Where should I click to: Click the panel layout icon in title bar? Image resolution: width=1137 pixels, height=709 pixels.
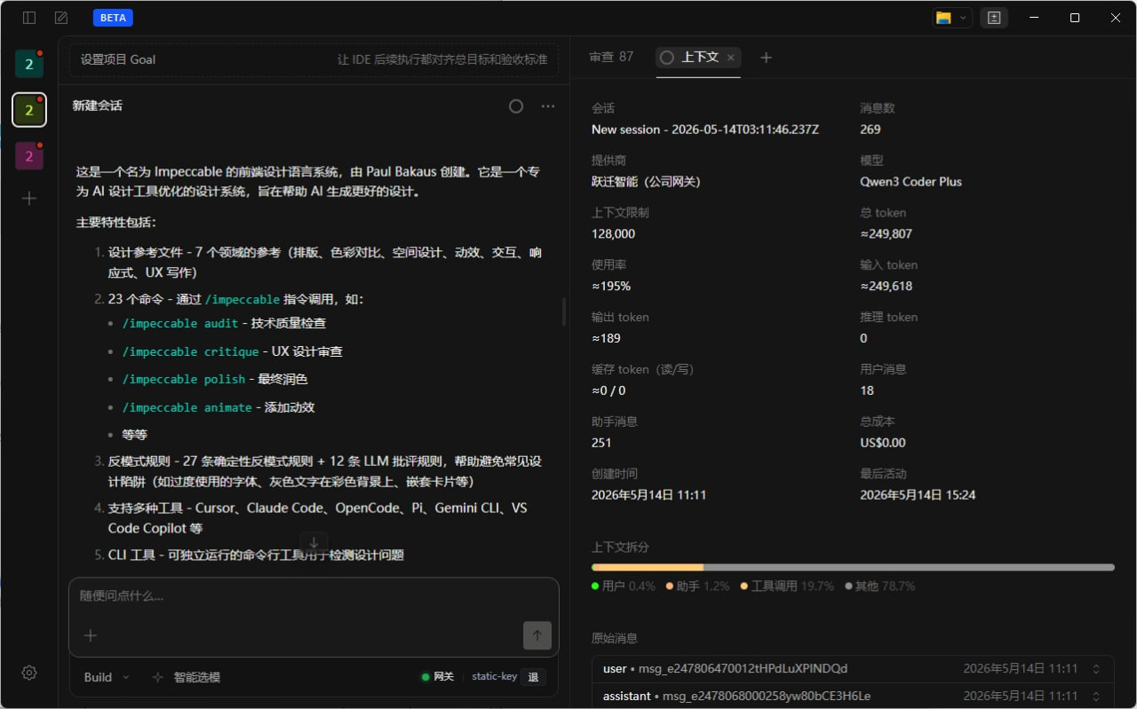pos(994,18)
